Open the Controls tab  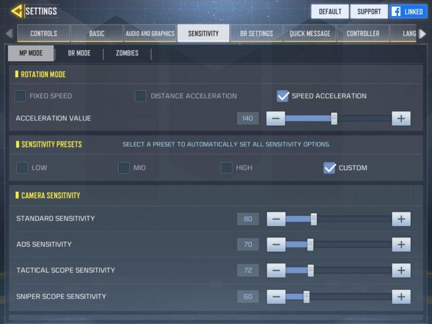tap(44, 33)
